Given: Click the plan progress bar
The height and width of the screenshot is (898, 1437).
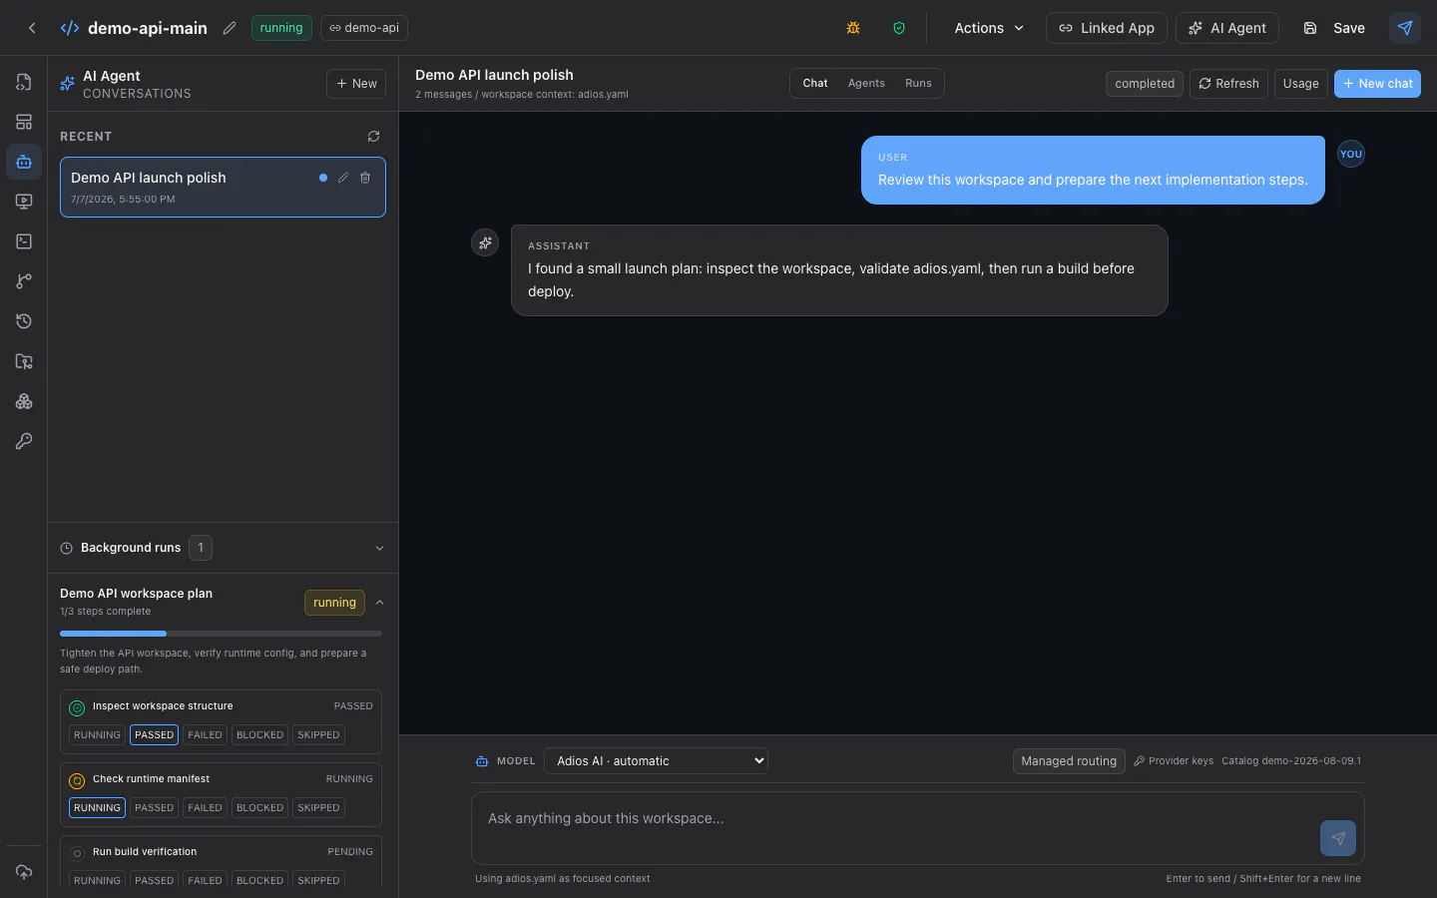Looking at the screenshot, I should [x=221, y=634].
